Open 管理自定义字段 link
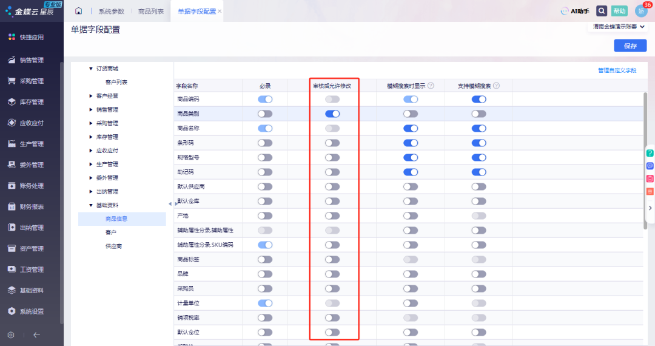 pos(617,70)
